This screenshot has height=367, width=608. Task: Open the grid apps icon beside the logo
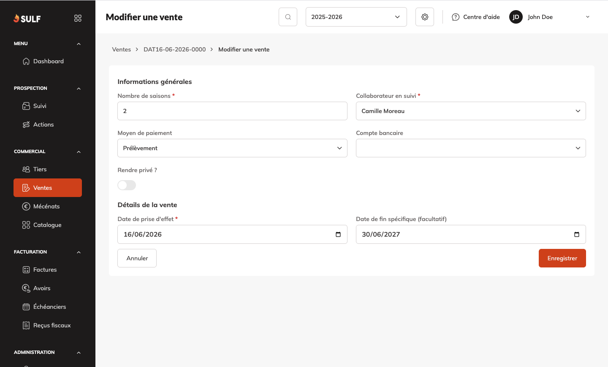78,18
